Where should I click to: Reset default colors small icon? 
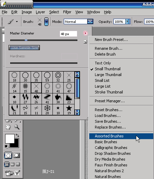coord(6,146)
